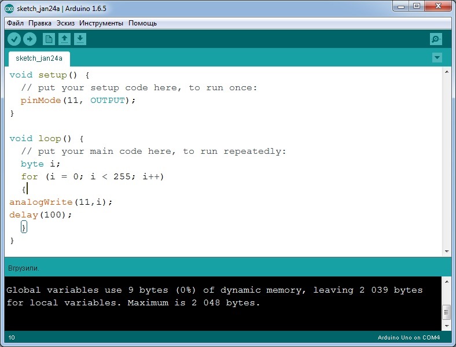
Task: Click the for loop condition line
Action: 93,177
